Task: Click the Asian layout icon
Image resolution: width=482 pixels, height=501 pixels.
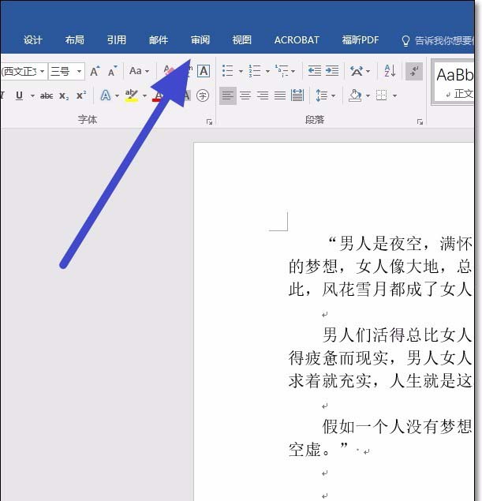Action: point(357,71)
